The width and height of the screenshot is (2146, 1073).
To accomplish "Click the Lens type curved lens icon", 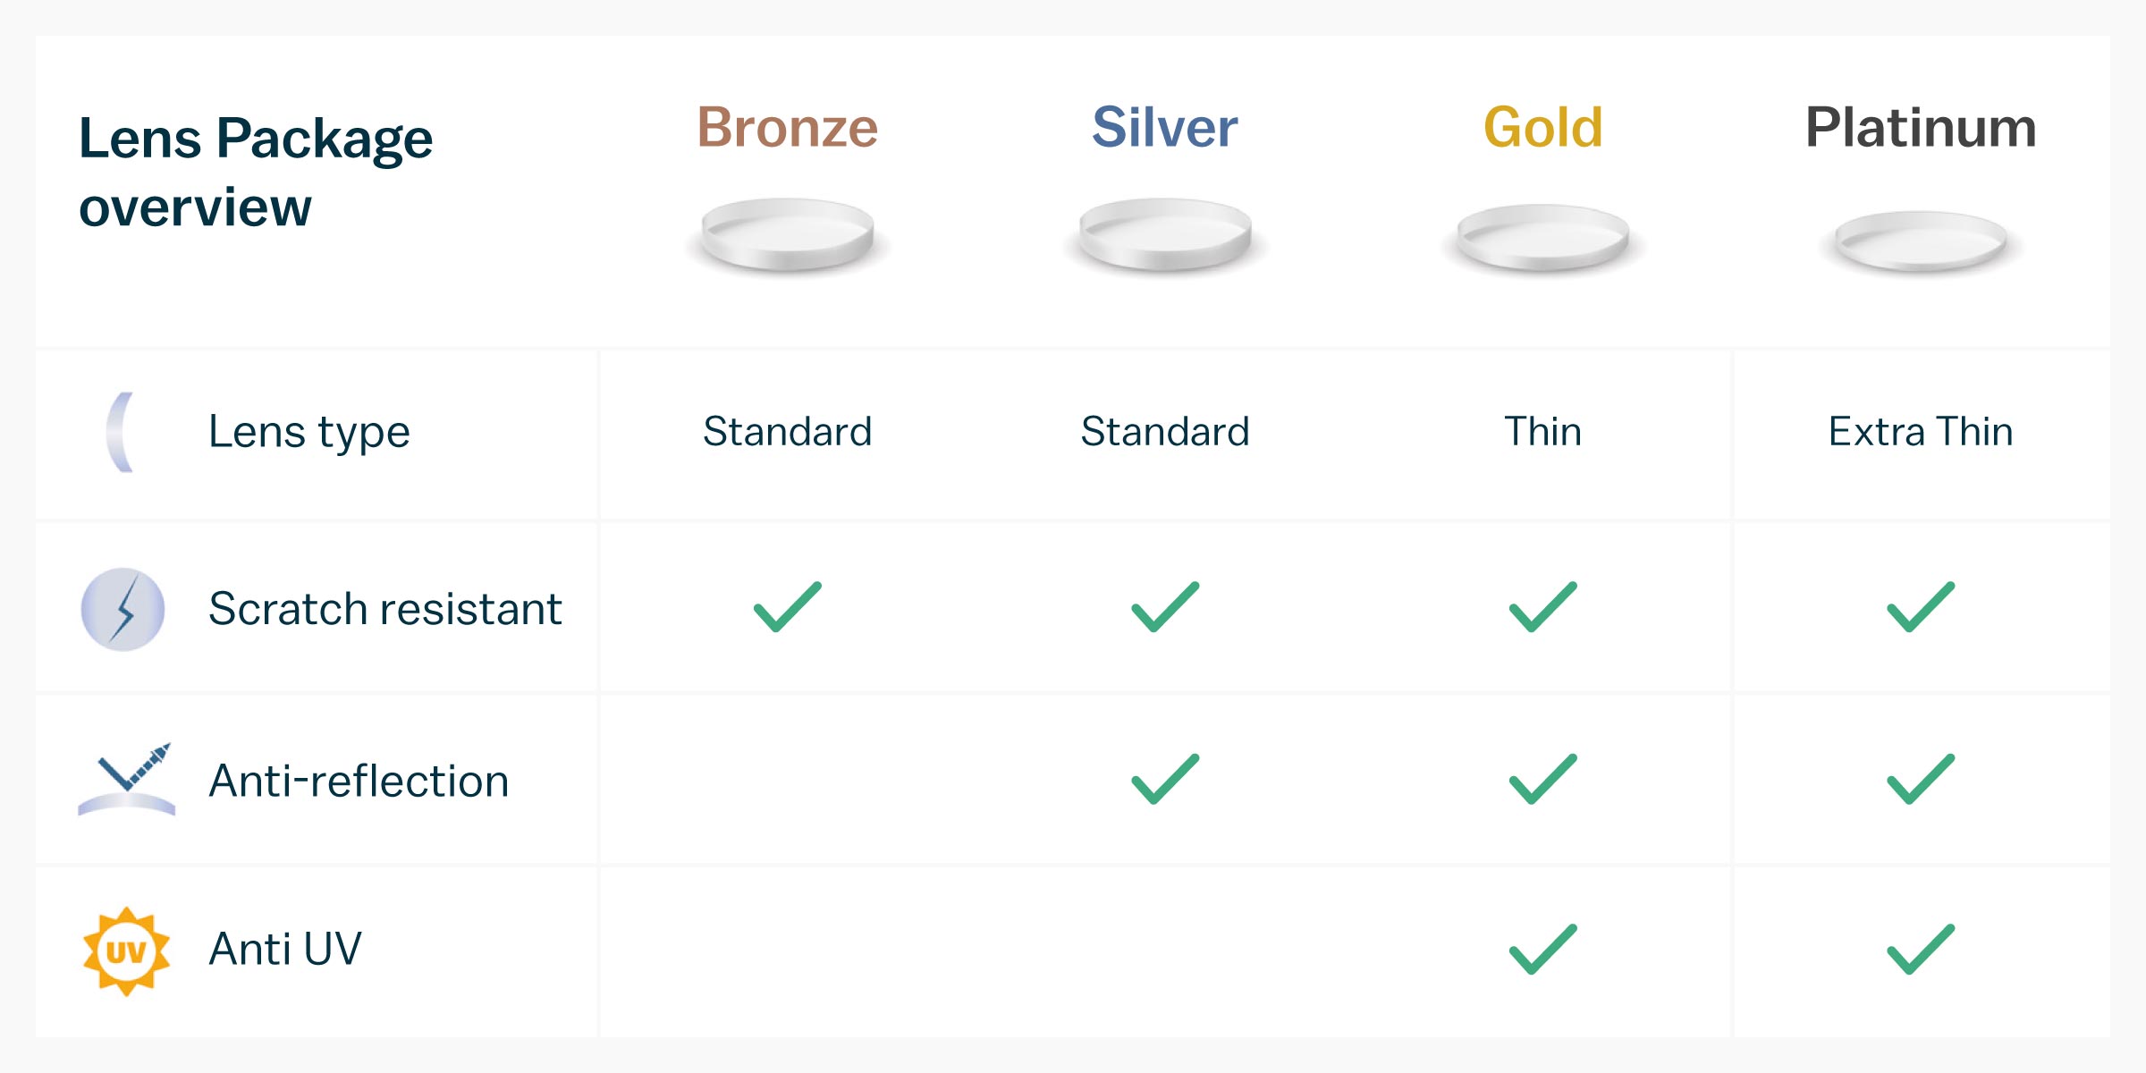I will click(x=121, y=432).
